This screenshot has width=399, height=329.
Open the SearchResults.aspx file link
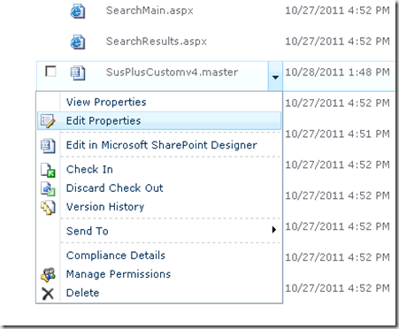point(157,42)
